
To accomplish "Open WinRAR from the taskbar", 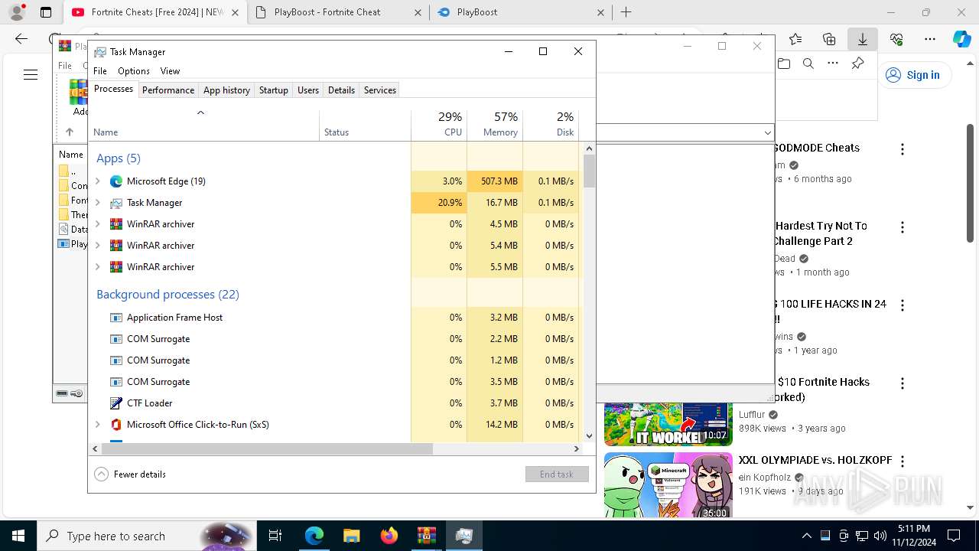I will [x=426, y=536].
